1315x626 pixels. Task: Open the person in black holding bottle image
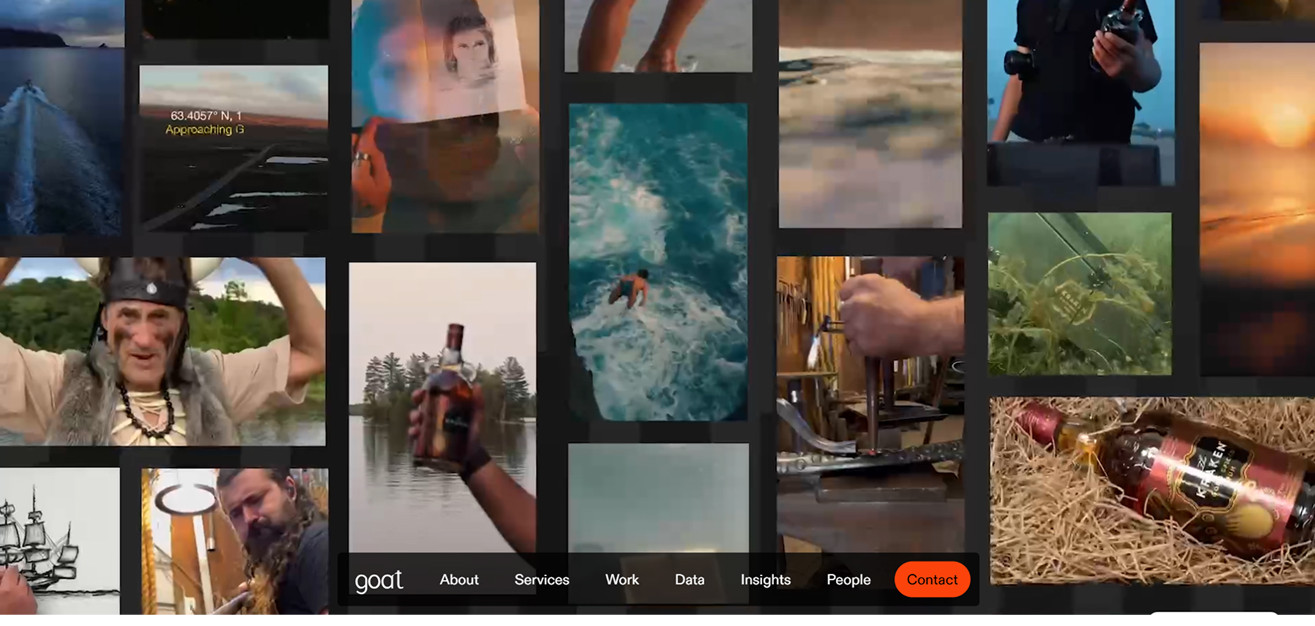(x=1081, y=92)
